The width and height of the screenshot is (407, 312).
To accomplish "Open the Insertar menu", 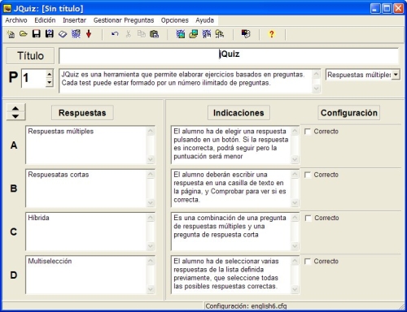I will [x=74, y=20].
